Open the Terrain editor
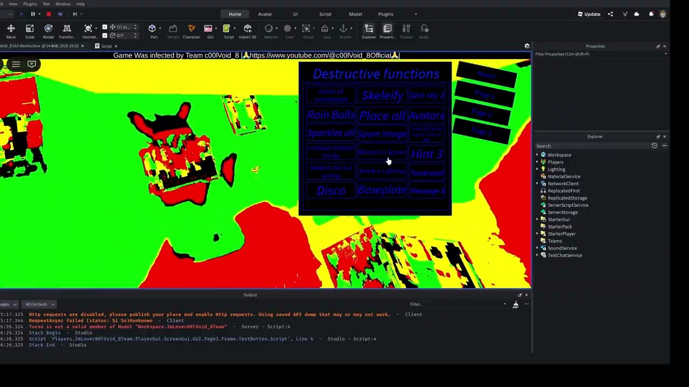This screenshot has height=387, width=689. click(x=173, y=31)
